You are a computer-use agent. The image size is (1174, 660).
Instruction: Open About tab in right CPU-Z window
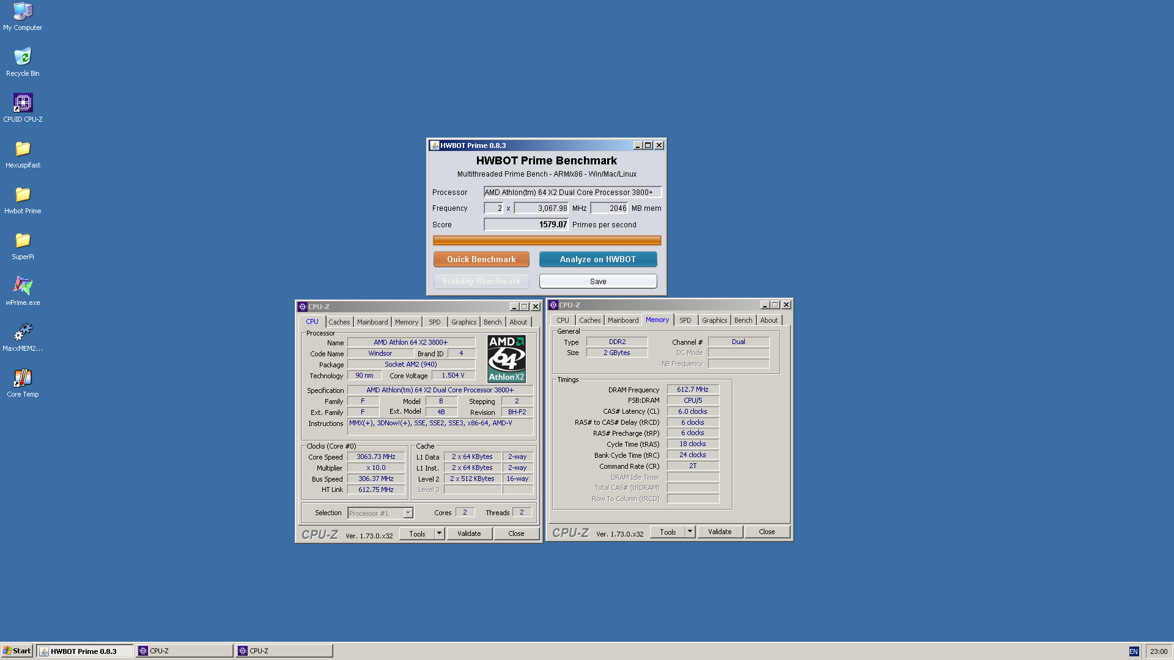pos(769,320)
